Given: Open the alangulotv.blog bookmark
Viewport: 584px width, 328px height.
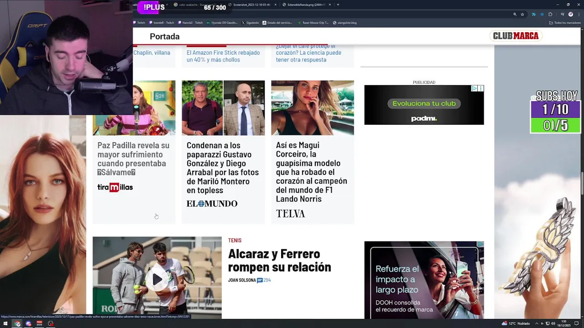Looking at the screenshot, I should [345, 22].
